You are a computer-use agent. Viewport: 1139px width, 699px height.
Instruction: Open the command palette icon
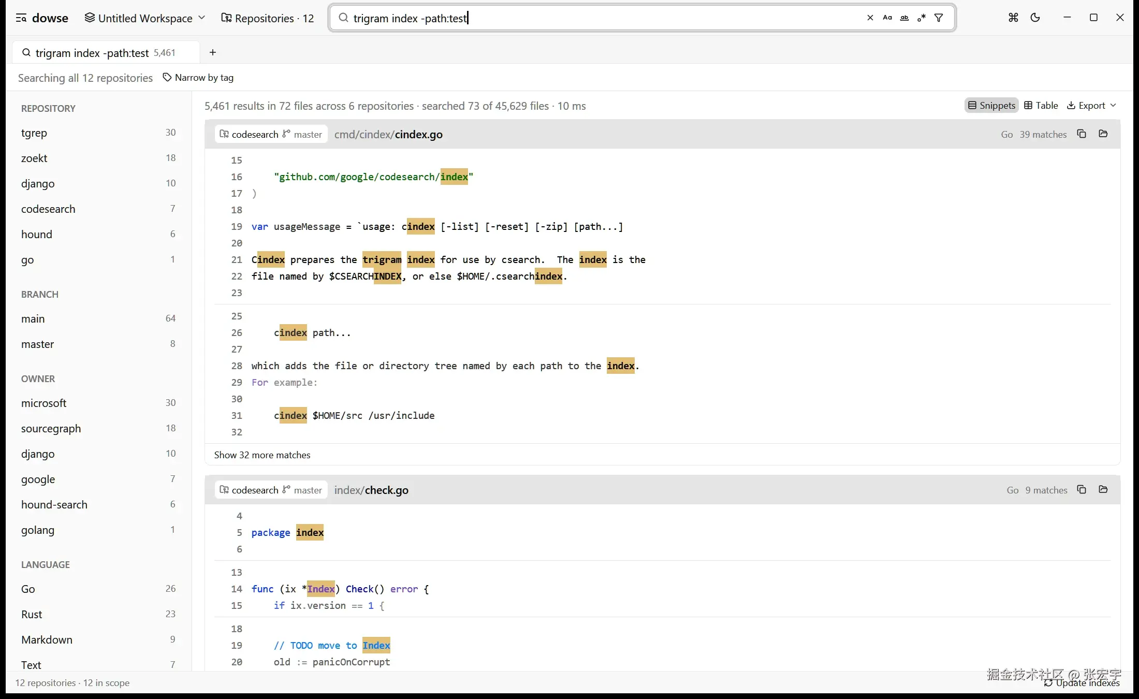[1013, 18]
